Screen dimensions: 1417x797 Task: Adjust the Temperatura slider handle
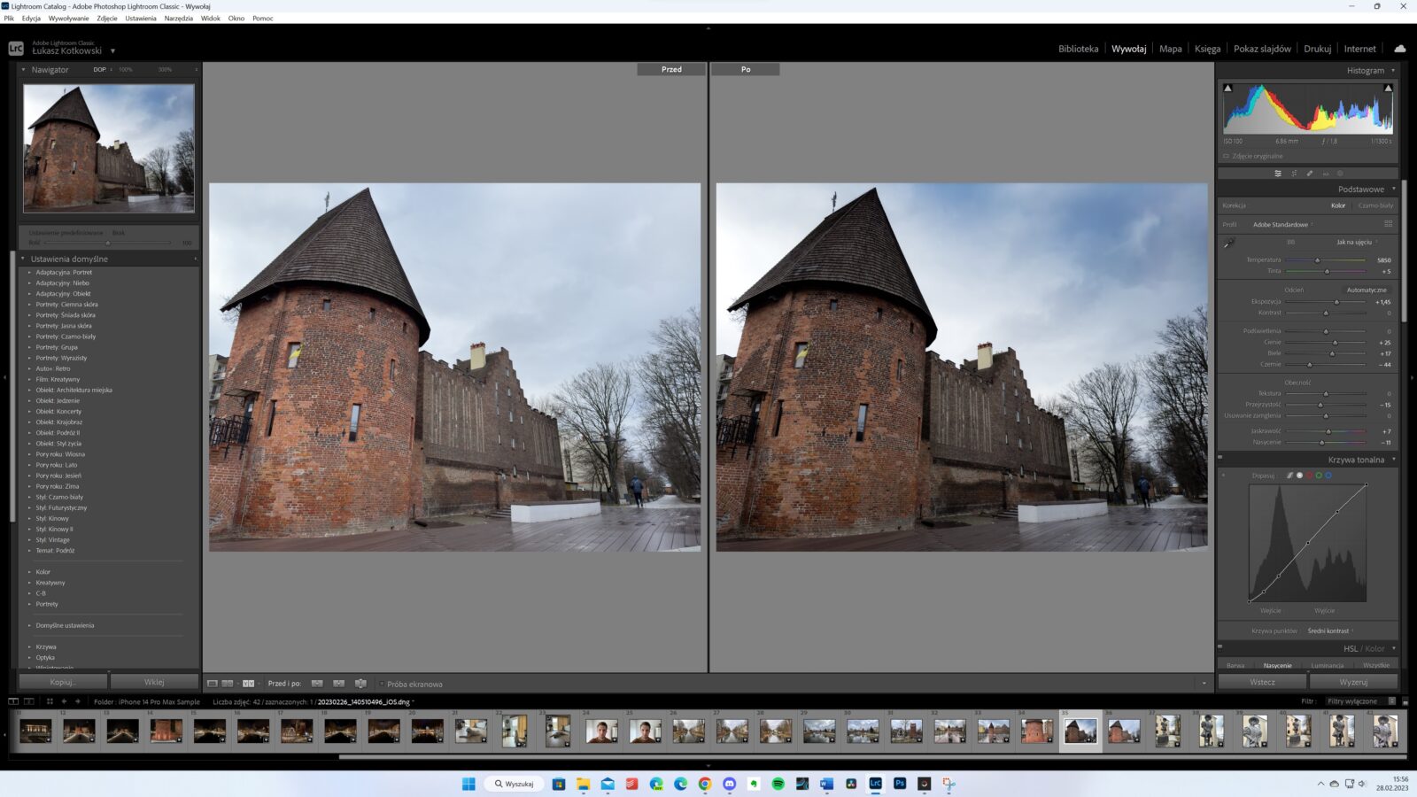[1317, 260]
